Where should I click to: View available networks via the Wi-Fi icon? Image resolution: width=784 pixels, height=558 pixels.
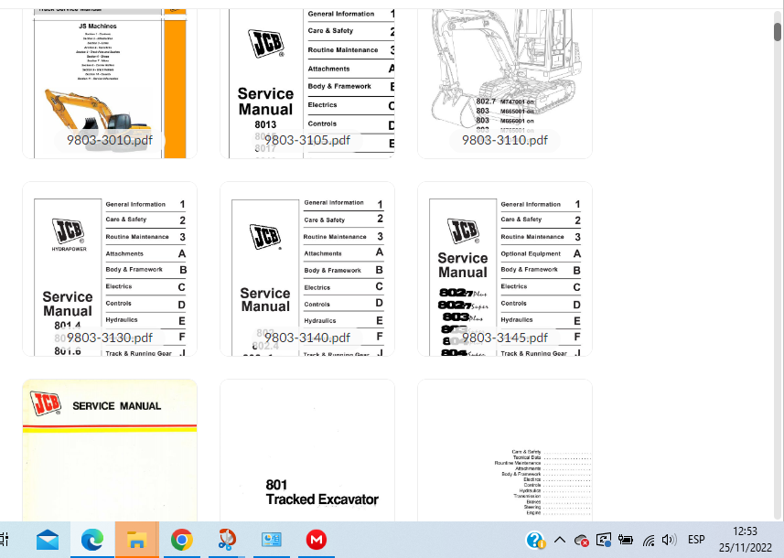(648, 540)
